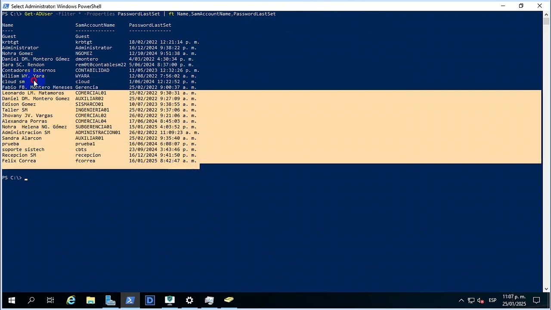The height and width of the screenshot is (310, 551).
Task: Click the scrollbar up arrow
Action: coord(546,14)
